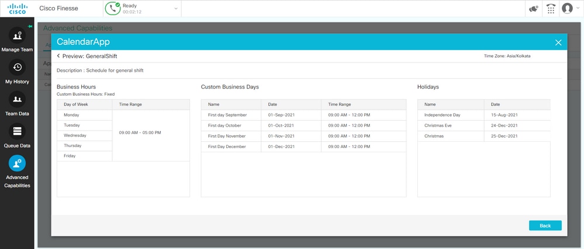Image resolution: width=584 pixels, height=249 pixels.
Task: Select the First day September row
Action: [x=303, y=115]
